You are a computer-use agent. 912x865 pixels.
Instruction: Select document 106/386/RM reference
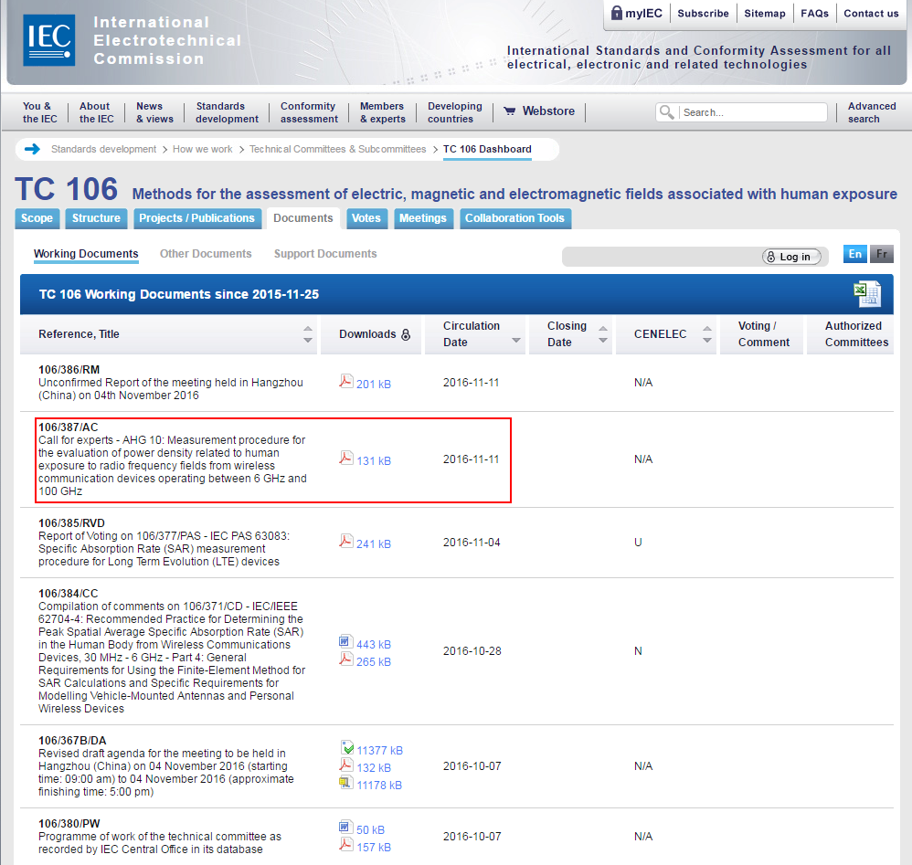click(69, 370)
